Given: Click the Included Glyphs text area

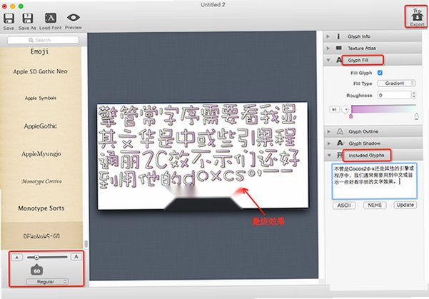Looking at the screenshot, I should point(374,181).
